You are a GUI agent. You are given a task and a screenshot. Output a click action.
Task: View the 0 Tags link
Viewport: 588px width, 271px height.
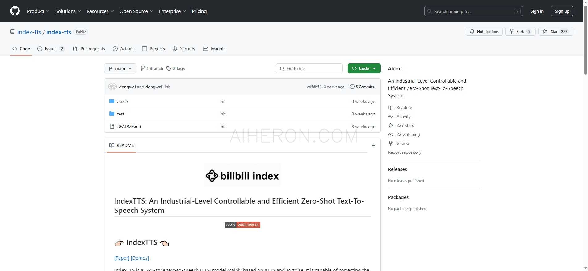(175, 68)
